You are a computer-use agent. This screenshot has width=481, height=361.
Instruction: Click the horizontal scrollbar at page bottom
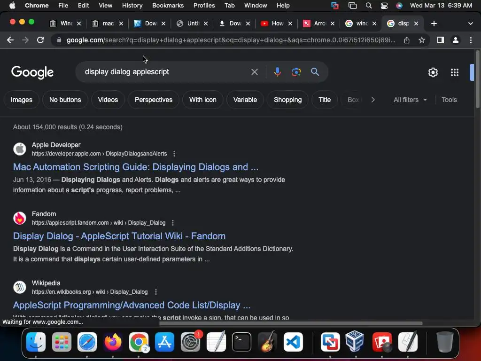click(291, 323)
